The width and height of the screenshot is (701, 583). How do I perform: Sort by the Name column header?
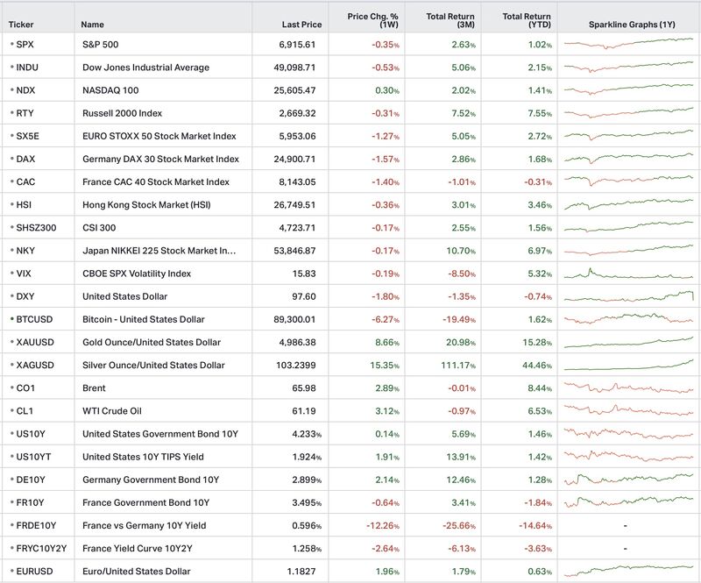click(93, 25)
